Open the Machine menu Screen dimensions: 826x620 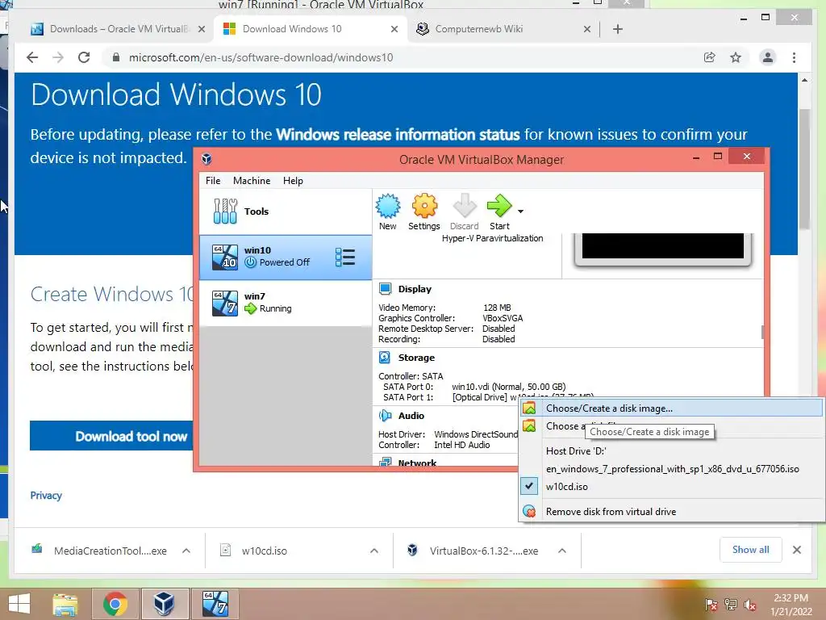(252, 181)
